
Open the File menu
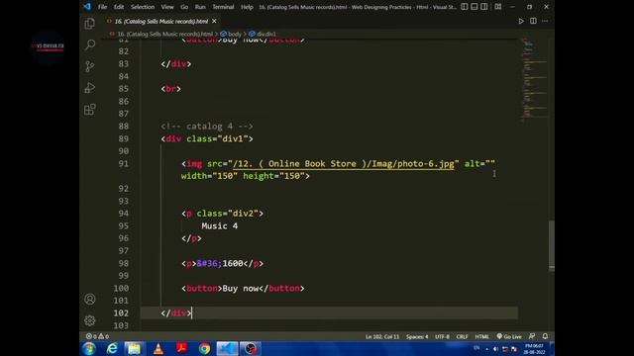pos(102,7)
